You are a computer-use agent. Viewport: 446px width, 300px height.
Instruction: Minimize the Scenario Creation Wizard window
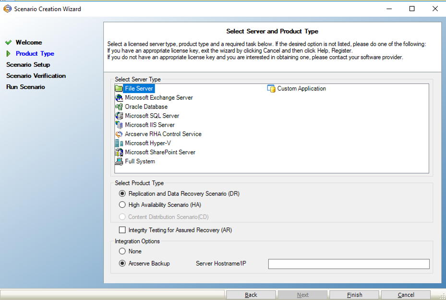click(389, 9)
